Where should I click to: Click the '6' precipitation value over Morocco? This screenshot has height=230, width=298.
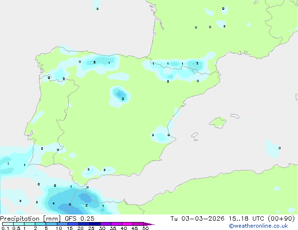(x=70, y=204)
